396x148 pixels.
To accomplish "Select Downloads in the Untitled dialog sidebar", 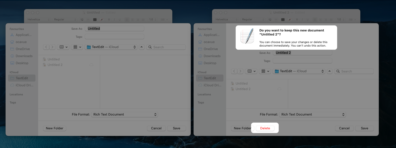I will coord(22,56).
